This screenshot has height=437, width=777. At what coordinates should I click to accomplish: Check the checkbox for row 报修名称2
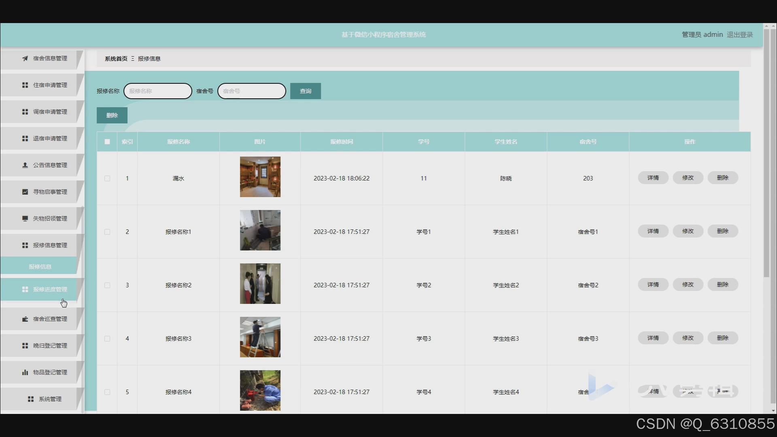click(x=107, y=285)
